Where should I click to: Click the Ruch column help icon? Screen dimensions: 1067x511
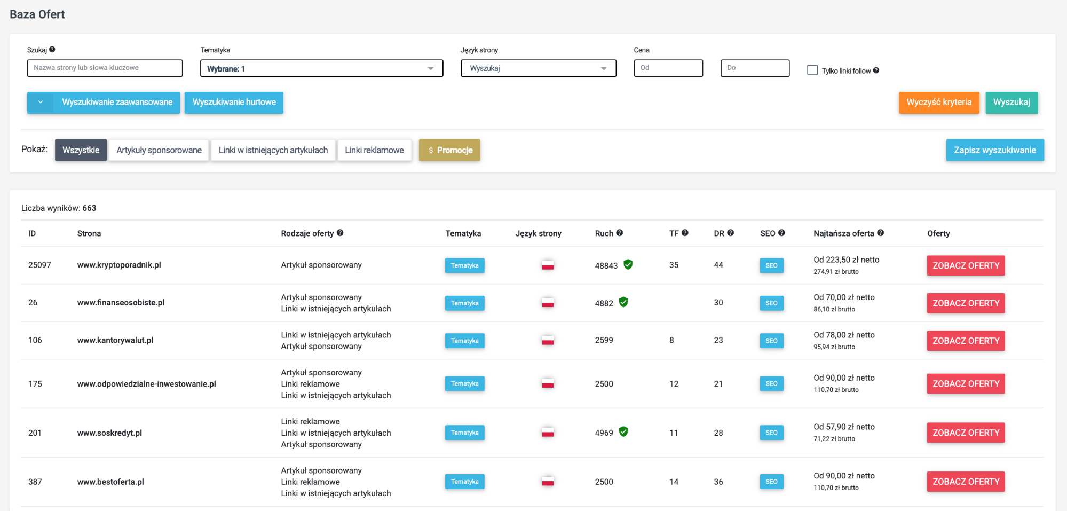[x=620, y=233]
